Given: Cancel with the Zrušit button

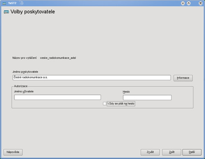Looking at the screenshot, I should pos(150,152).
